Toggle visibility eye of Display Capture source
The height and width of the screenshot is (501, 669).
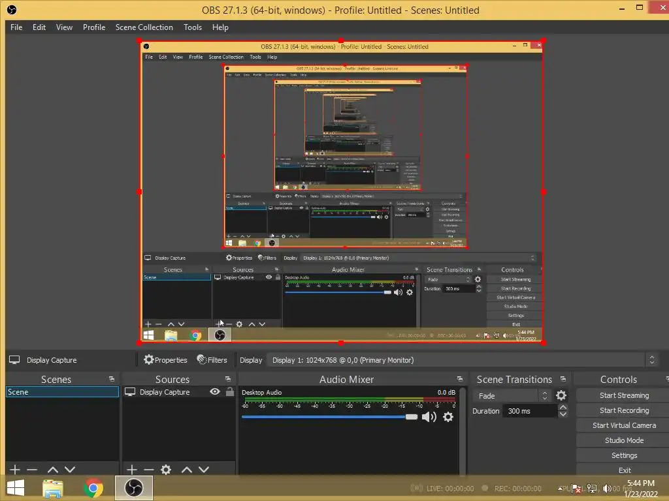(x=215, y=391)
